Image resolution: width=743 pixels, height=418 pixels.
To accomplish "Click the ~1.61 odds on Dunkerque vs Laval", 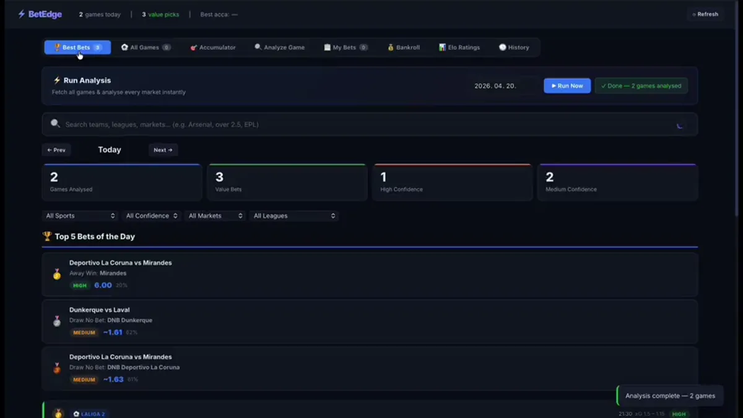I will (113, 332).
